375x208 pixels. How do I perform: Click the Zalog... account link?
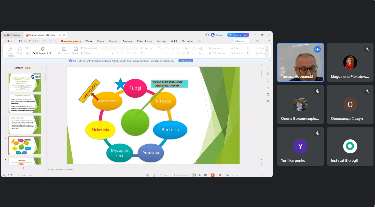coord(217,35)
